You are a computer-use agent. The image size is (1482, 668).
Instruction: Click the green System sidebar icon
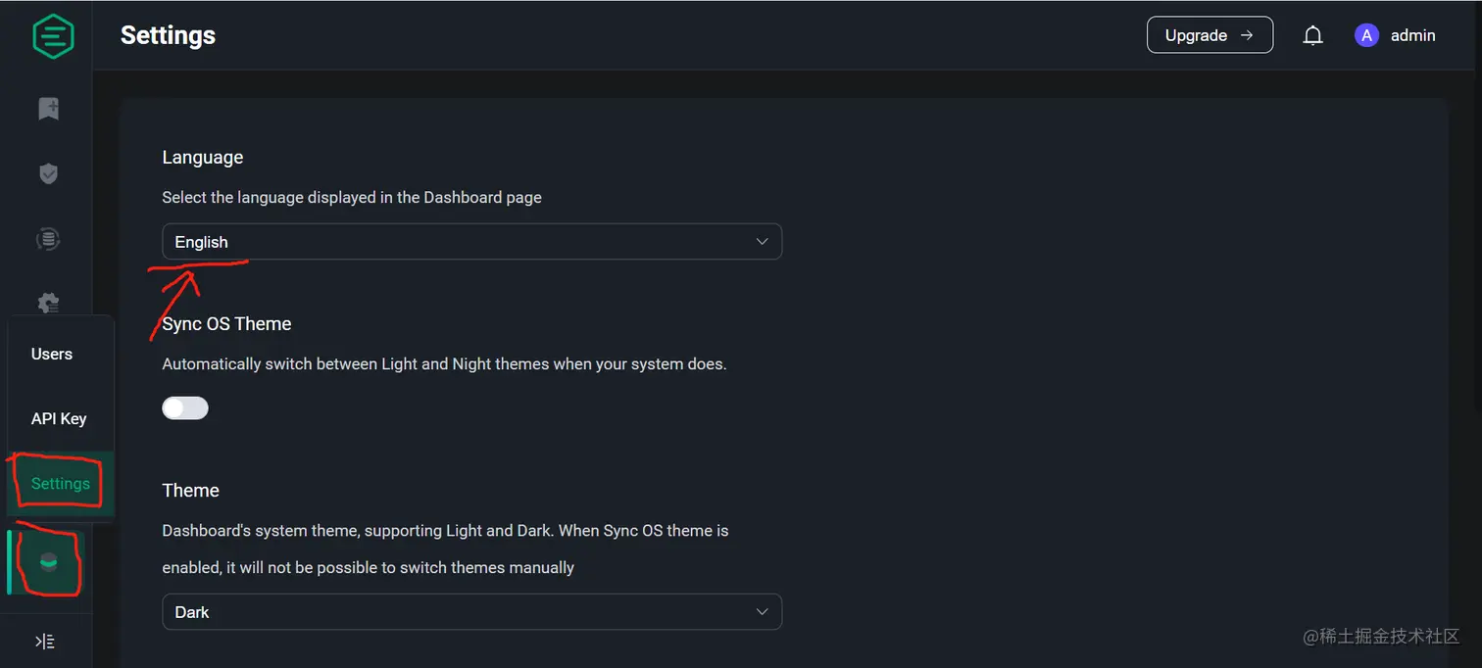(48, 562)
